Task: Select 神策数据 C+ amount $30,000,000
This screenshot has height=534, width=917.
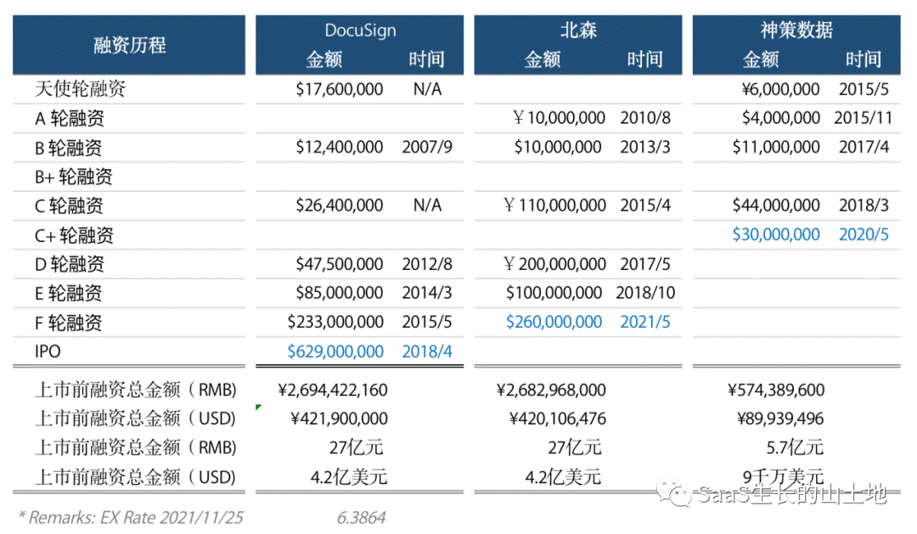Action: 776,234
